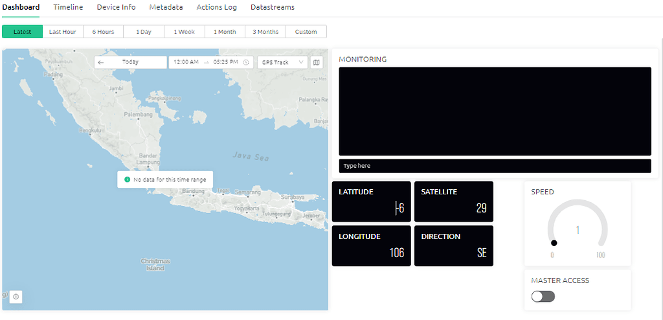663x320 pixels.
Task: Click Christmas Island label on map
Action: tap(155, 264)
